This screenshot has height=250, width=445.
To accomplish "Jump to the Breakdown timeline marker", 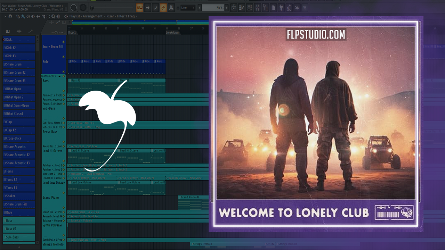I will 172,32.
